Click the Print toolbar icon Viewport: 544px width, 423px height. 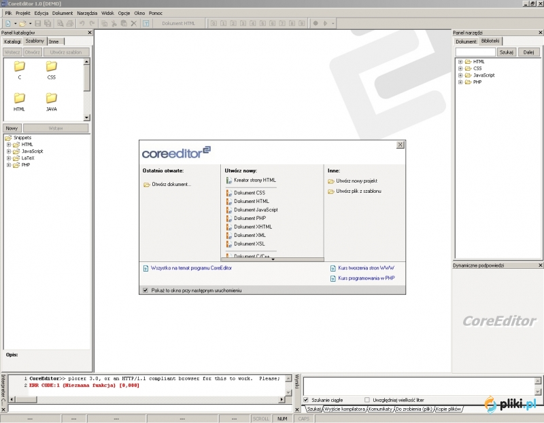(70, 24)
